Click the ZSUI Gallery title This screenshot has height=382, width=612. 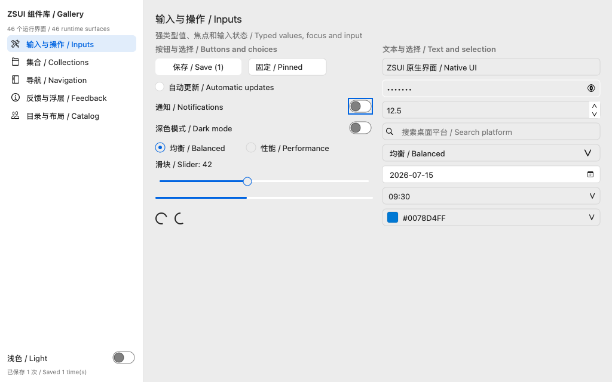[45, 14]
